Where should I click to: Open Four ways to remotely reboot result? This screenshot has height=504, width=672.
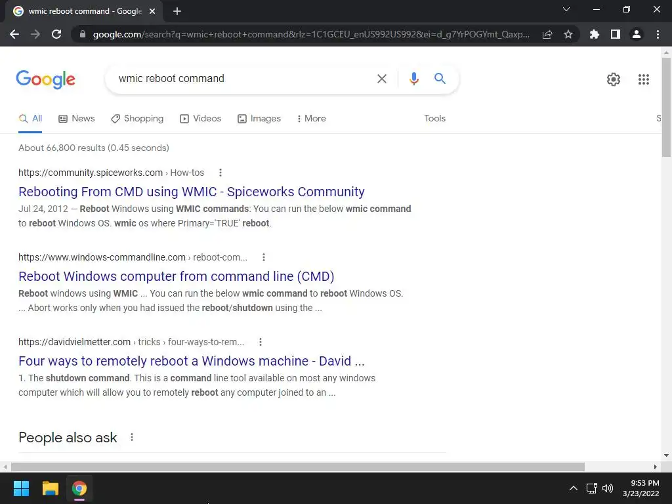(x=192, y=361)
